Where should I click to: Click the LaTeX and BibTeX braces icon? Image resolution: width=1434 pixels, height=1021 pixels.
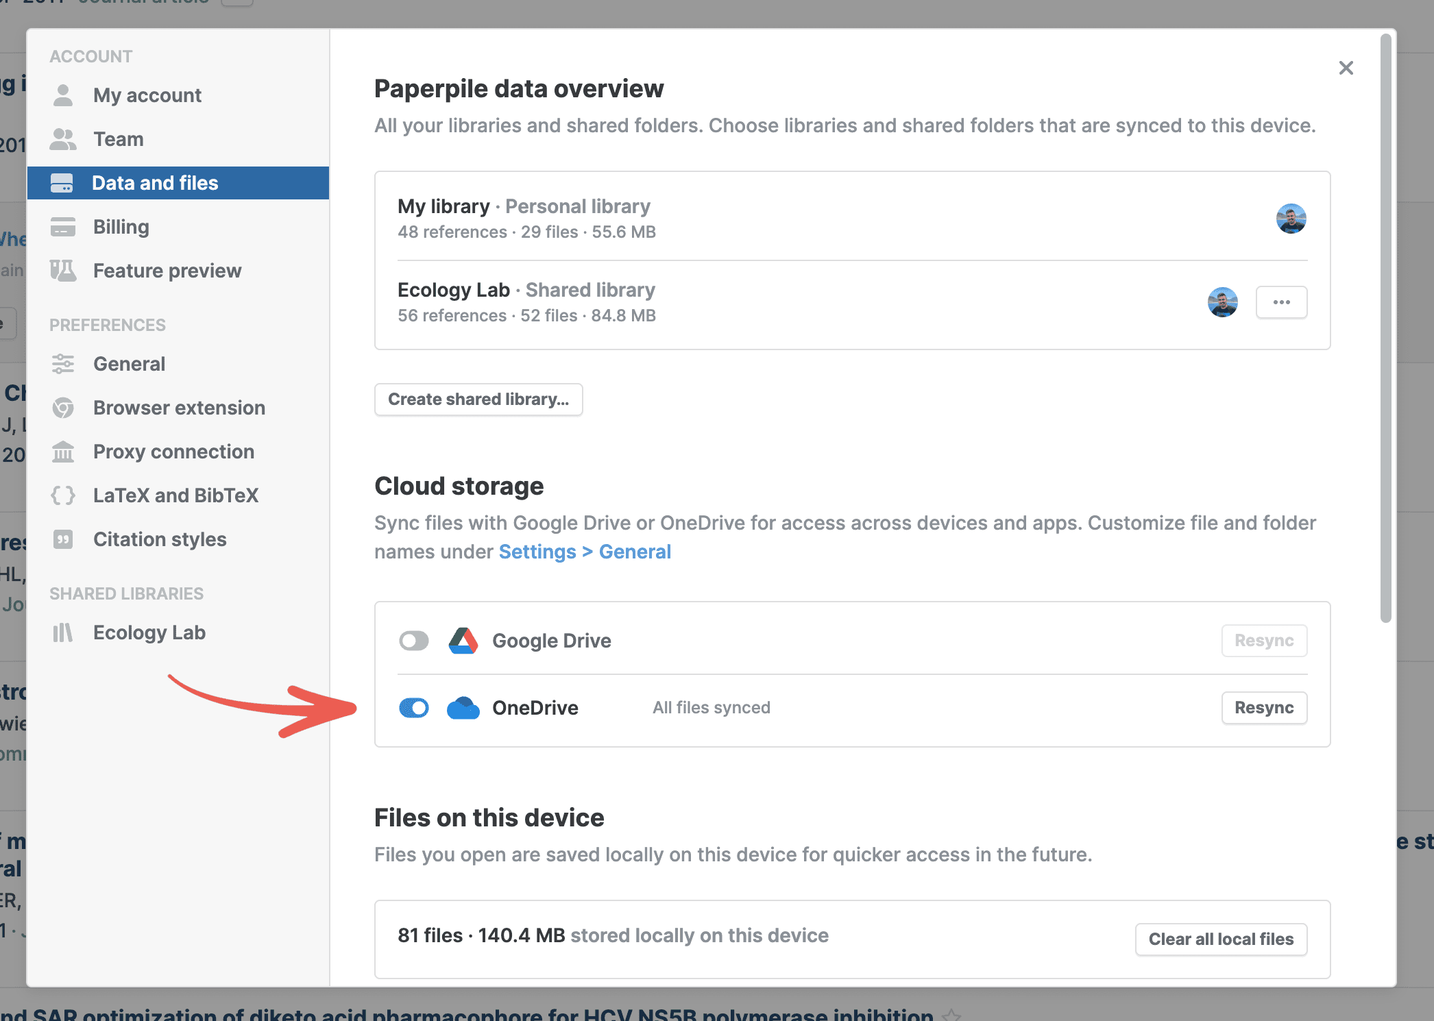pos(63,495)
